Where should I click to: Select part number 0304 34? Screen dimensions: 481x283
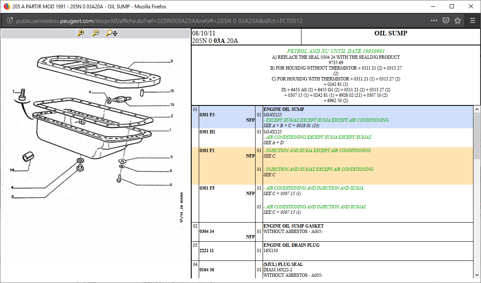(x=207, y=232)
